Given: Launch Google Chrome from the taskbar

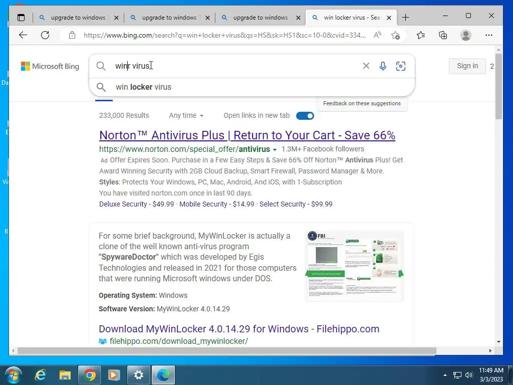Looking at the screenshot, I should (89, 375).
